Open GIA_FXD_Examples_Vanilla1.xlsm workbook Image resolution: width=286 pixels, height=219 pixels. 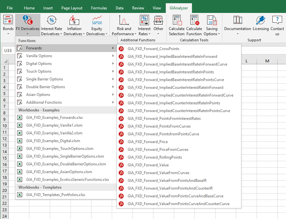(66, 125)
